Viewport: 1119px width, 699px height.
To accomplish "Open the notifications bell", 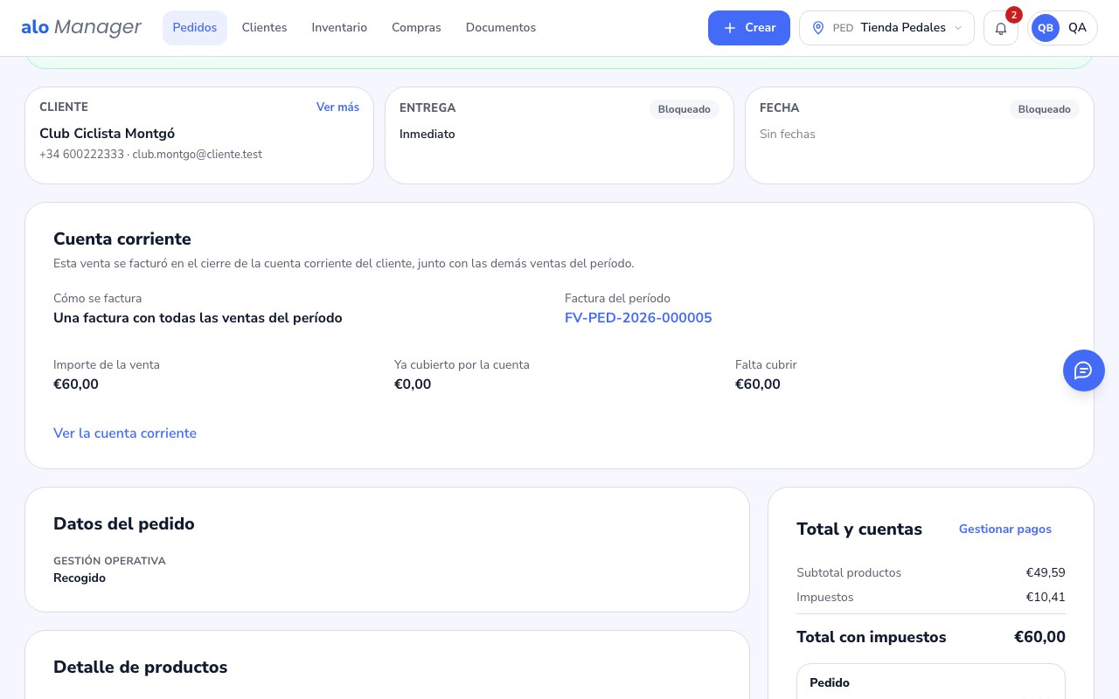I will pyautogui.click(x=1001, y=28).
